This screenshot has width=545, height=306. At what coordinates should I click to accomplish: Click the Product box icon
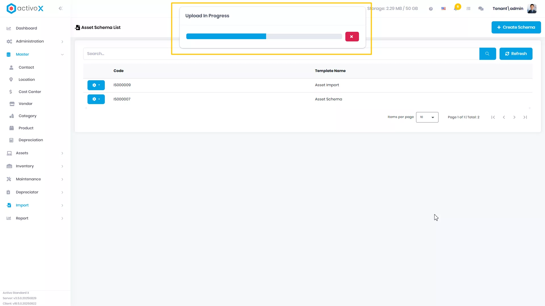[x=12, y=128]
